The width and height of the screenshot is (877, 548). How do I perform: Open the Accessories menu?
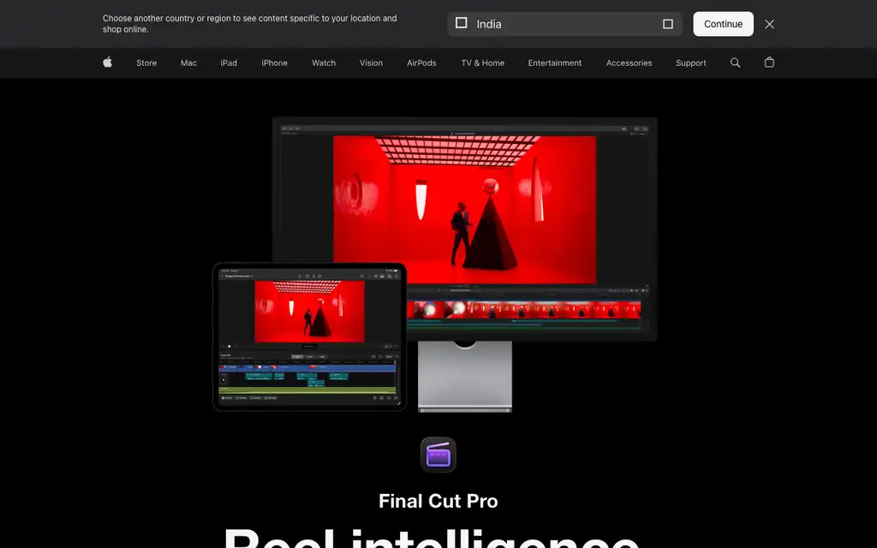tap(629, 63)
